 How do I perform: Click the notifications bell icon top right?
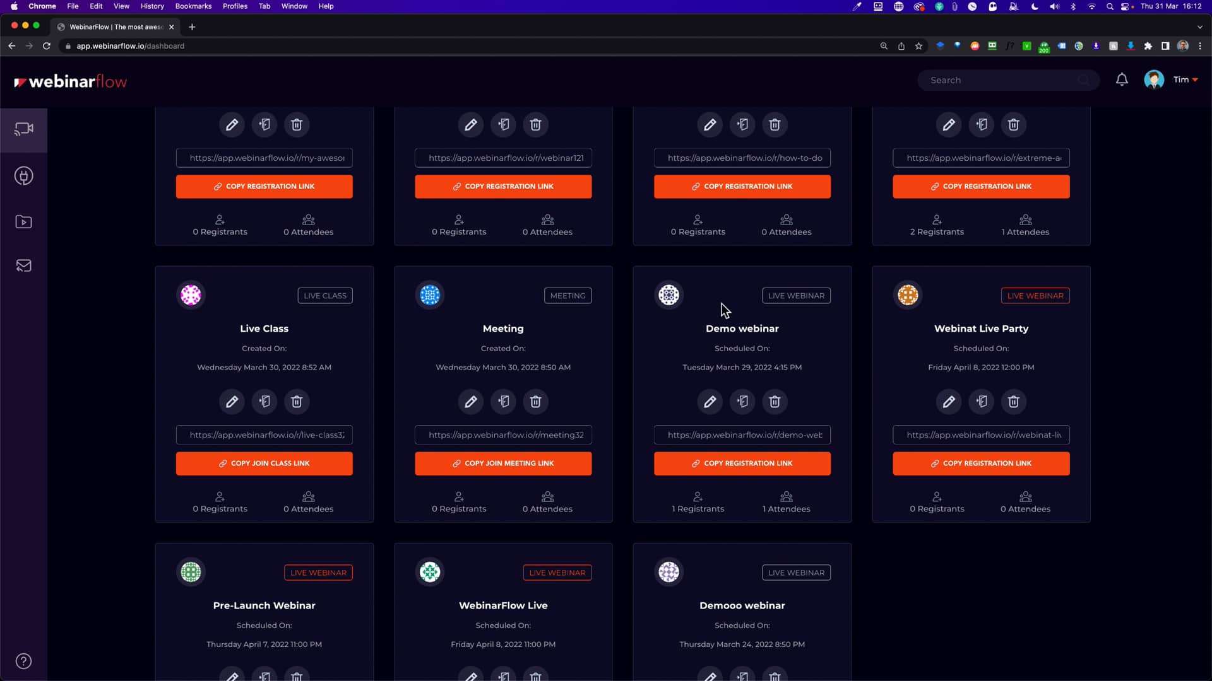[x=1122, y=80]
